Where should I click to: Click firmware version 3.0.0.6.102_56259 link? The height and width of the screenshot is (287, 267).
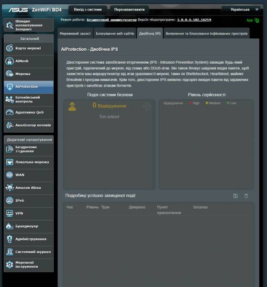(194, 20)
